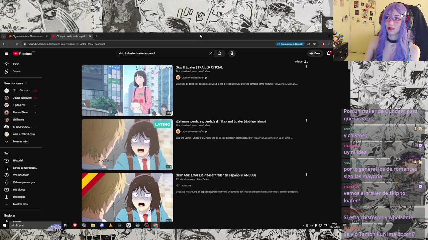Play the TRÁILER OFICIAL video thumbnail
This screenshot has height=240, width=428.
point(127,90)
